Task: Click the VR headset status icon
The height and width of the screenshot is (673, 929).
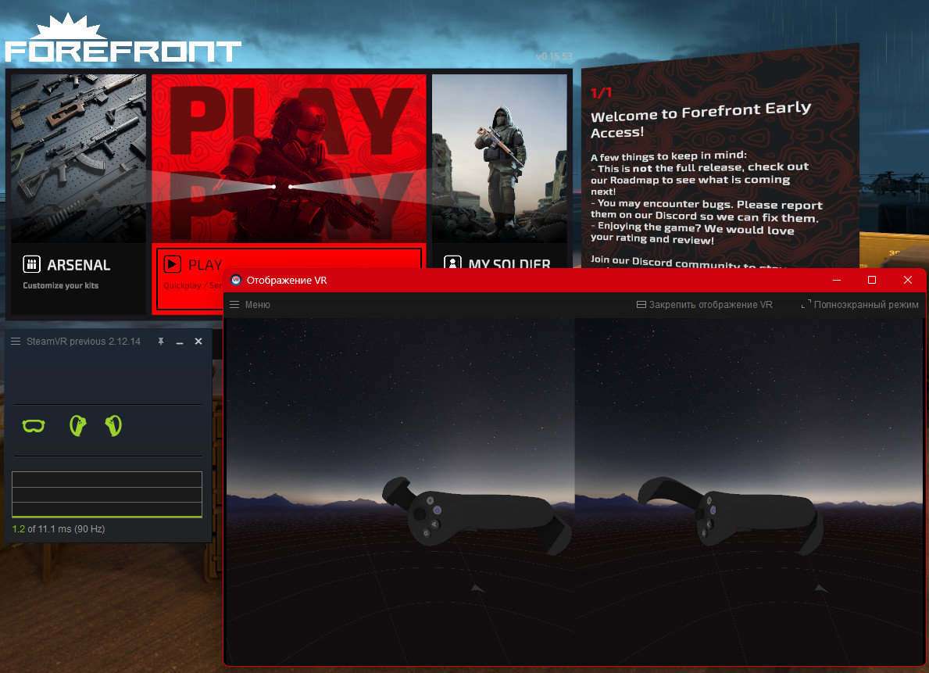Action: [34, 426]
